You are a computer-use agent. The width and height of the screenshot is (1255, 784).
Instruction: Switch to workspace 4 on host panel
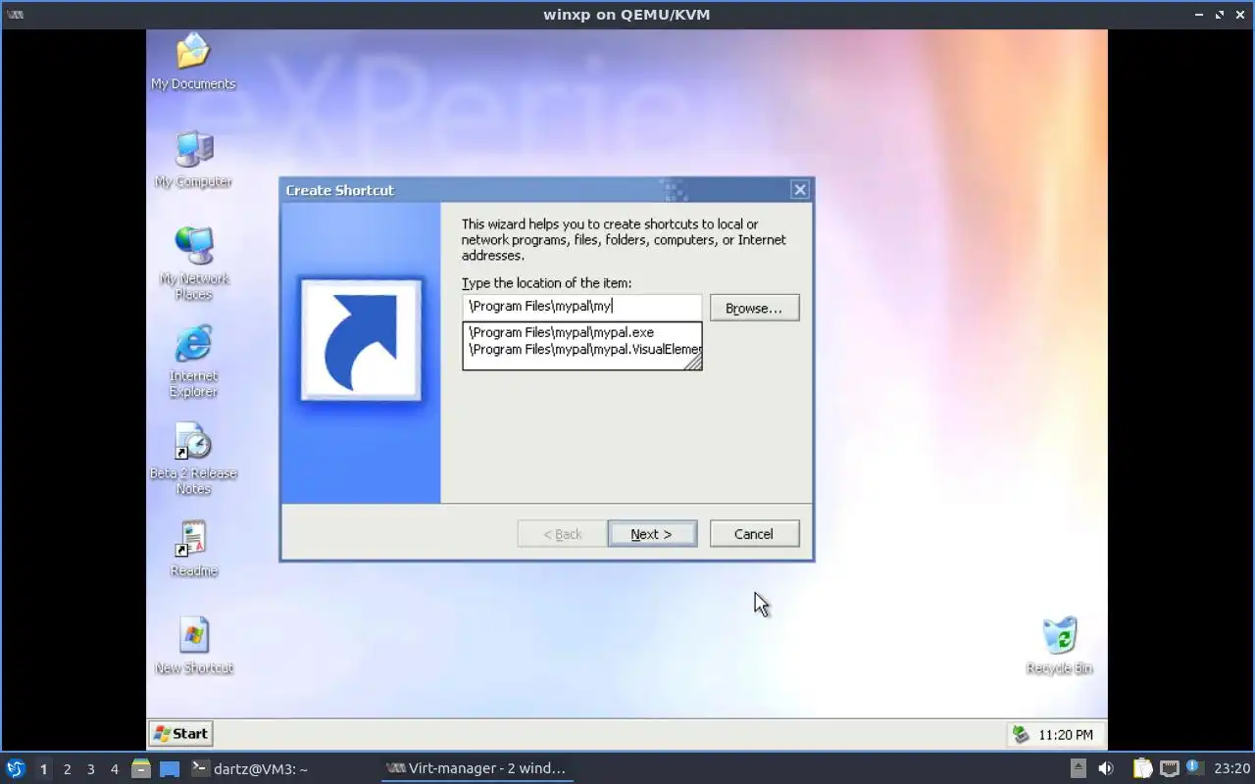pos(114,769)
